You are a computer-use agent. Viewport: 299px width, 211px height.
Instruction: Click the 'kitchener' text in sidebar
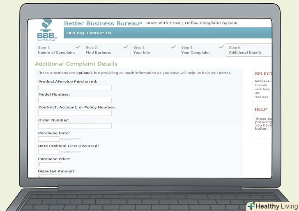point(263,81)
